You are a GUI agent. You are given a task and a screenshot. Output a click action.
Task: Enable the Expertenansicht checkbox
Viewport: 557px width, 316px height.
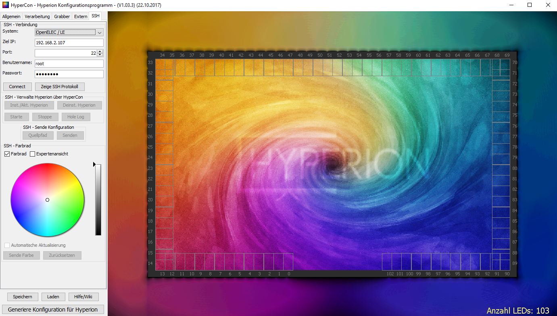point(33,154)
